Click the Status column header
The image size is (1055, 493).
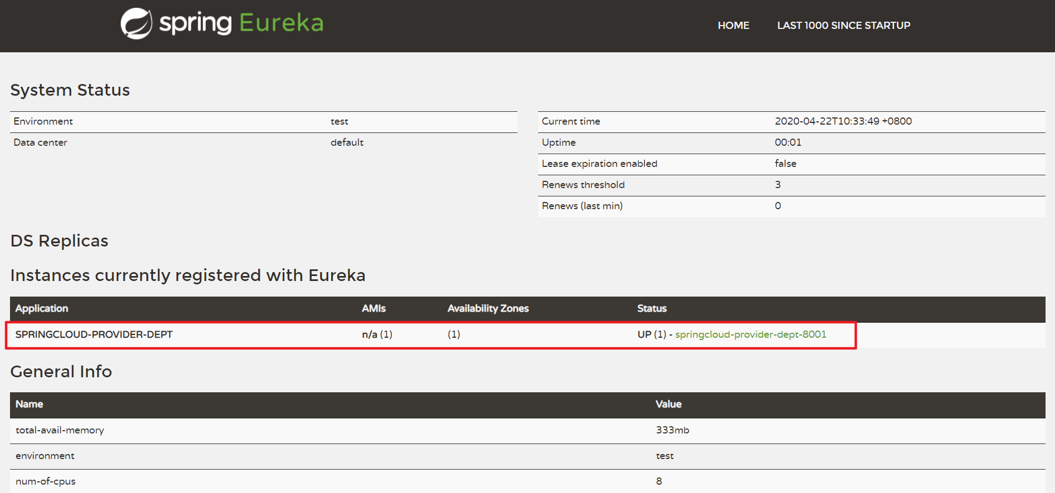[x=652, y=309]
